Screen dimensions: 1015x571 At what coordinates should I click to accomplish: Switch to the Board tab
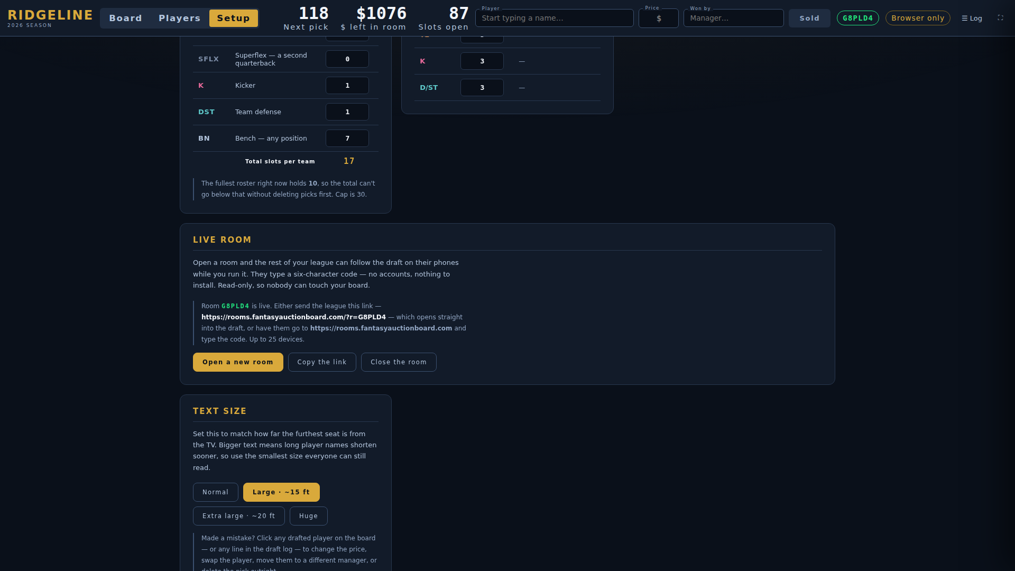click(126, 18)
